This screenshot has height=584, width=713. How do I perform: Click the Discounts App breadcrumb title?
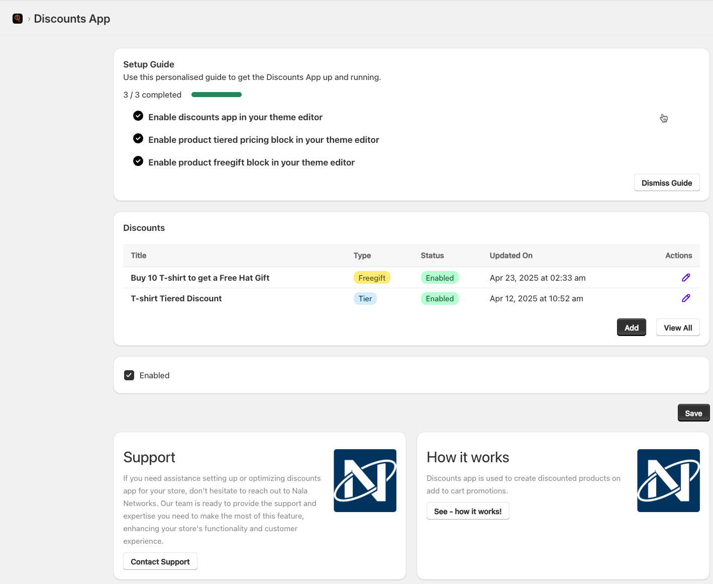click(72, 19)
